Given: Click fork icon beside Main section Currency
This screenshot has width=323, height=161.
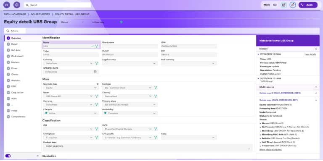Looking at the screenshot, I should (x=96, y=105).
